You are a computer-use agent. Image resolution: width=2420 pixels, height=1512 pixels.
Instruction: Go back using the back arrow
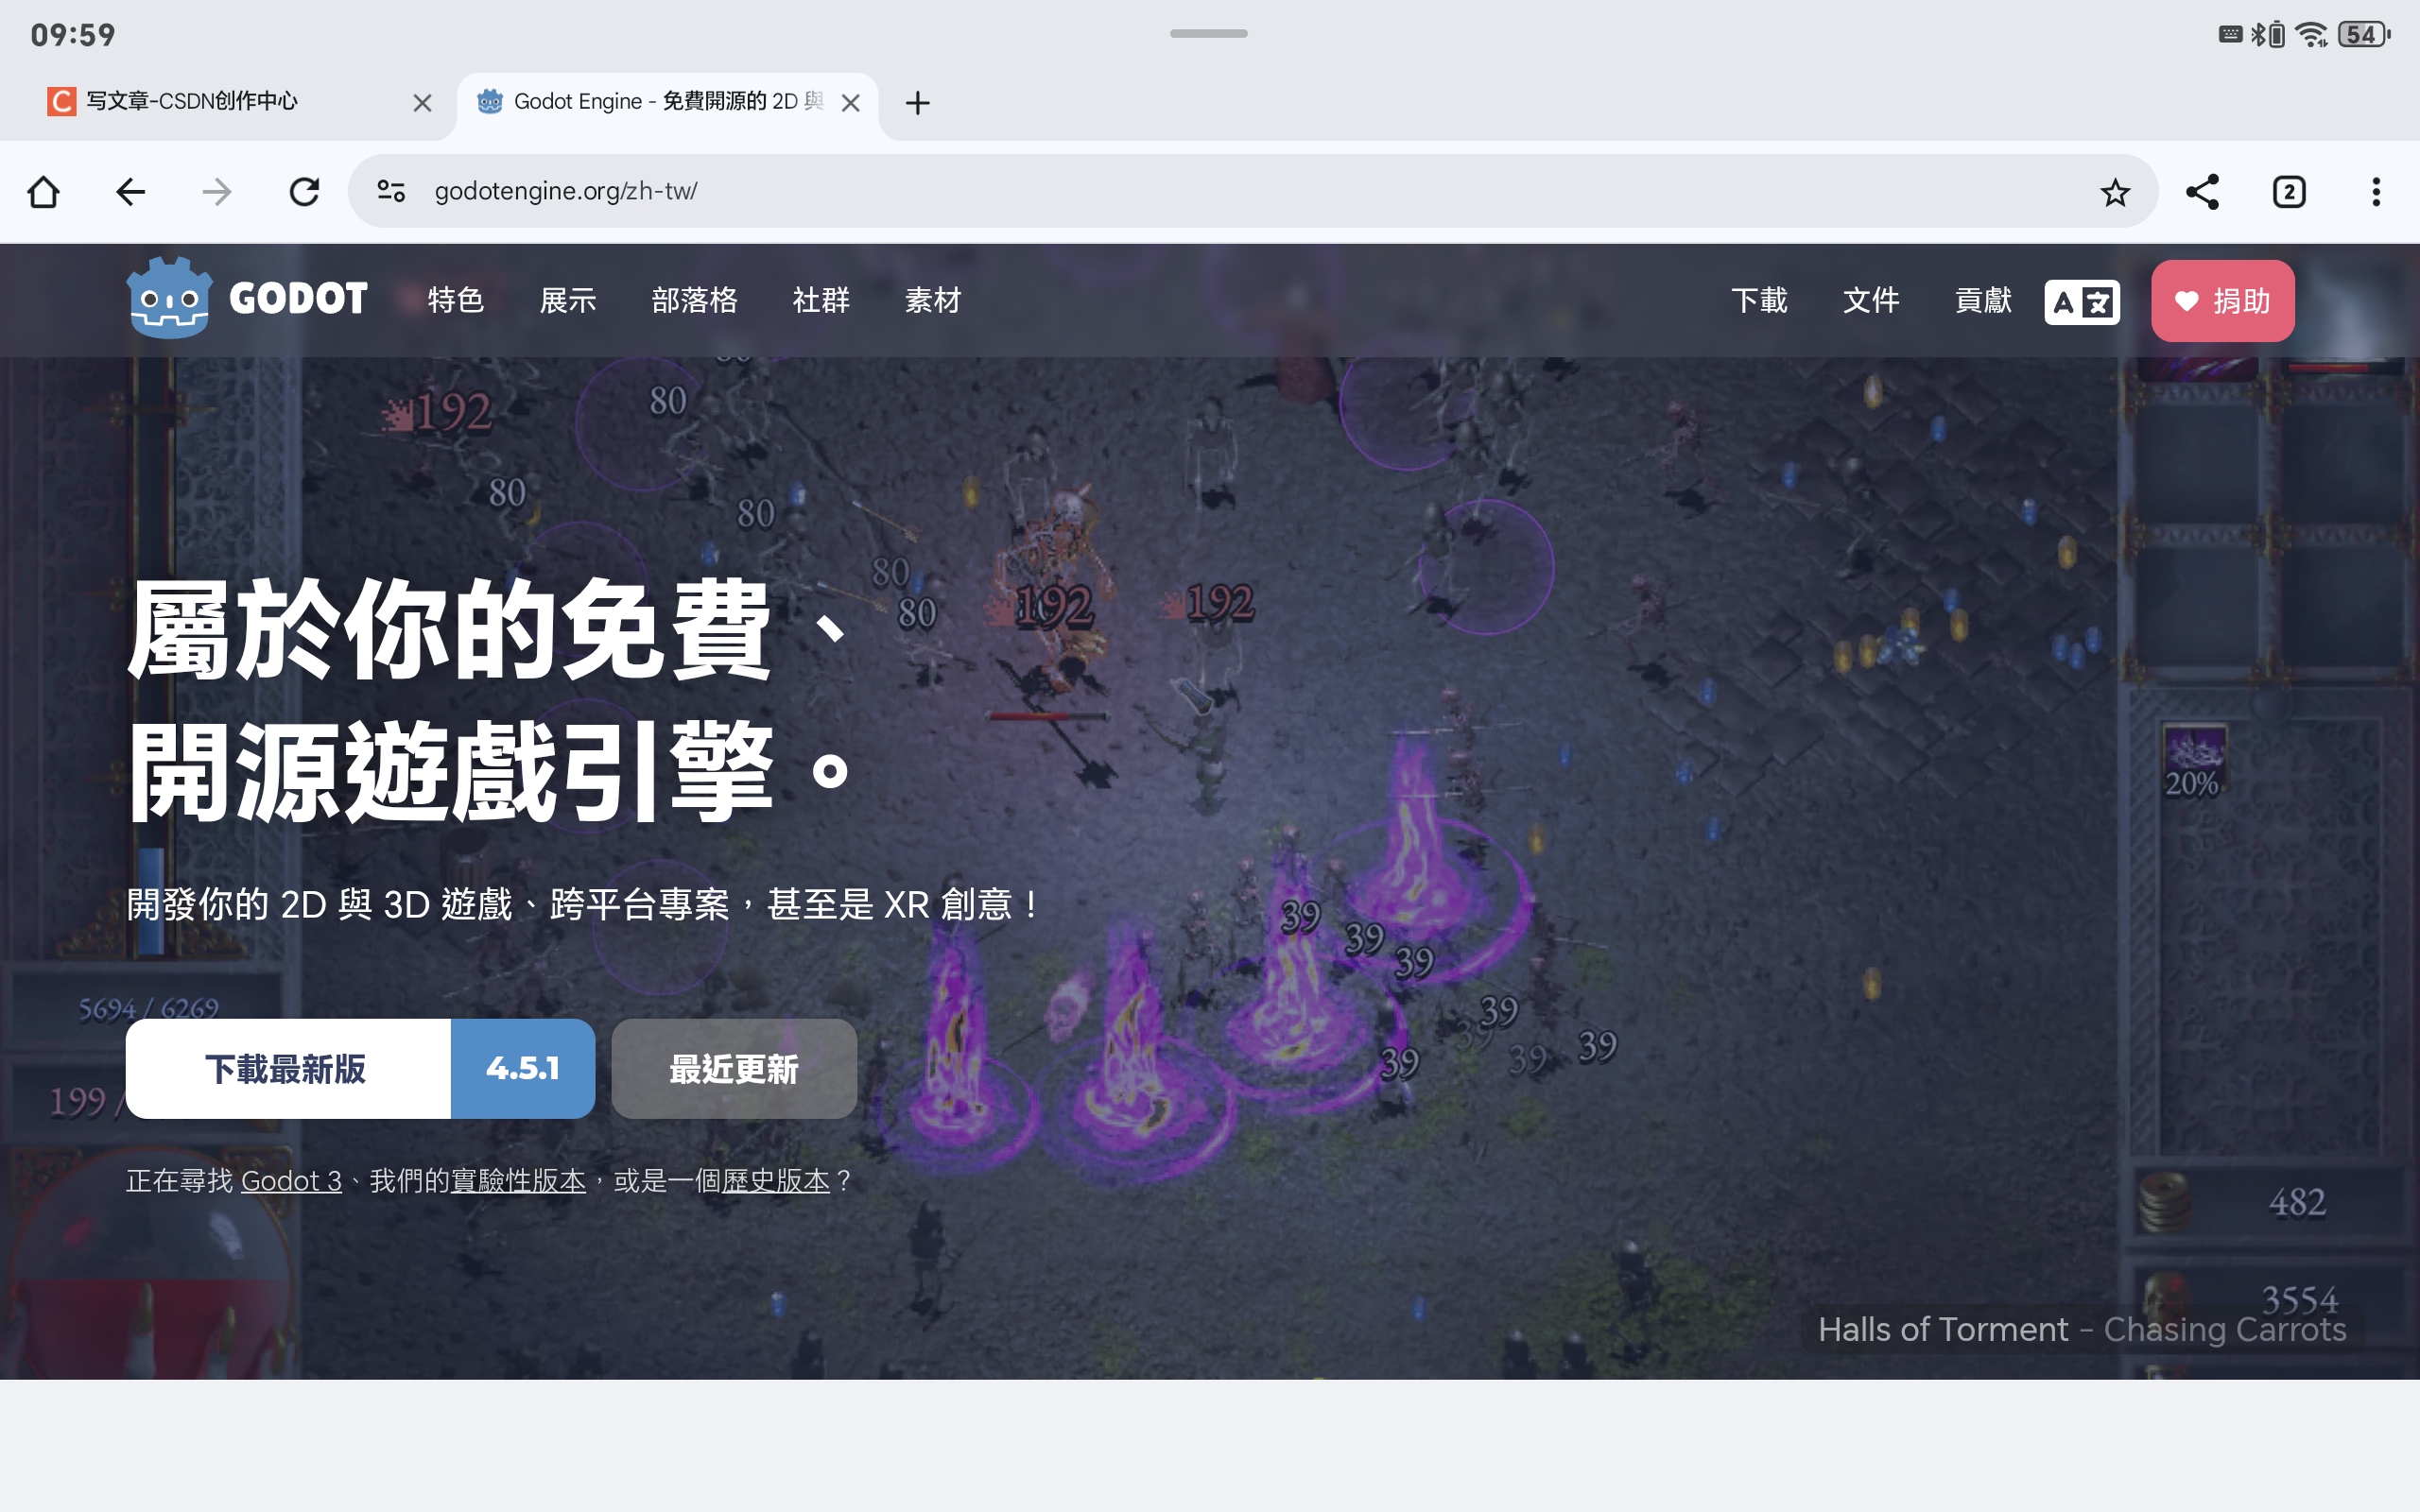[x=130, y=191]
